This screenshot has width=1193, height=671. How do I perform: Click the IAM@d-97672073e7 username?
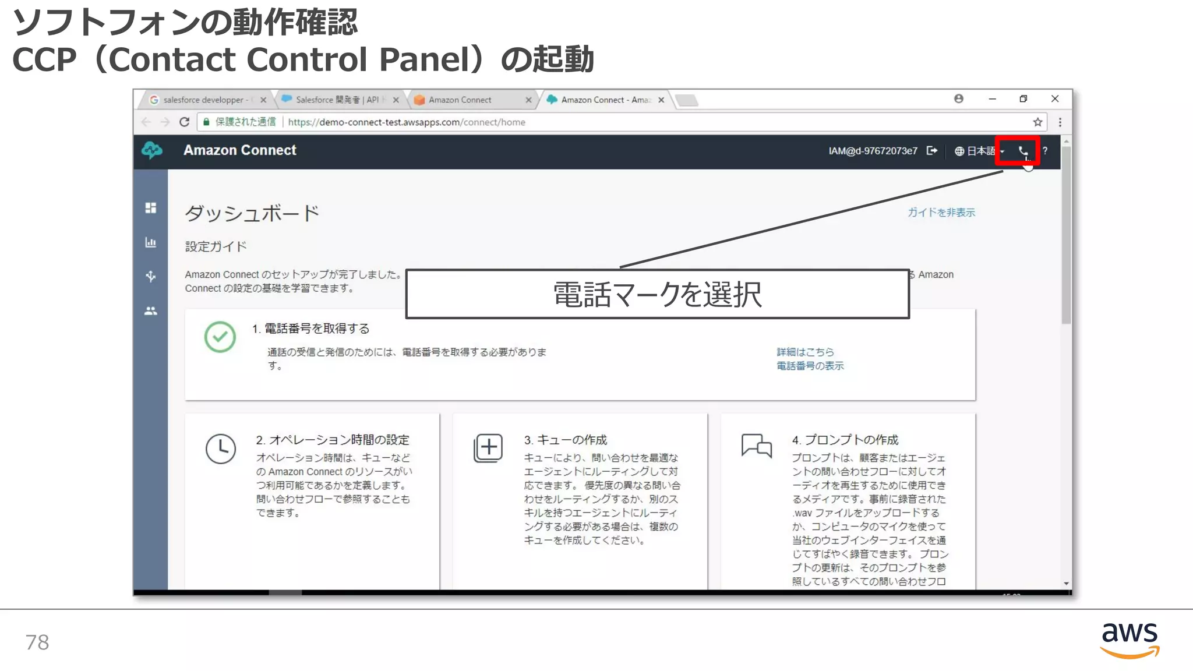[x=873, y=151]
